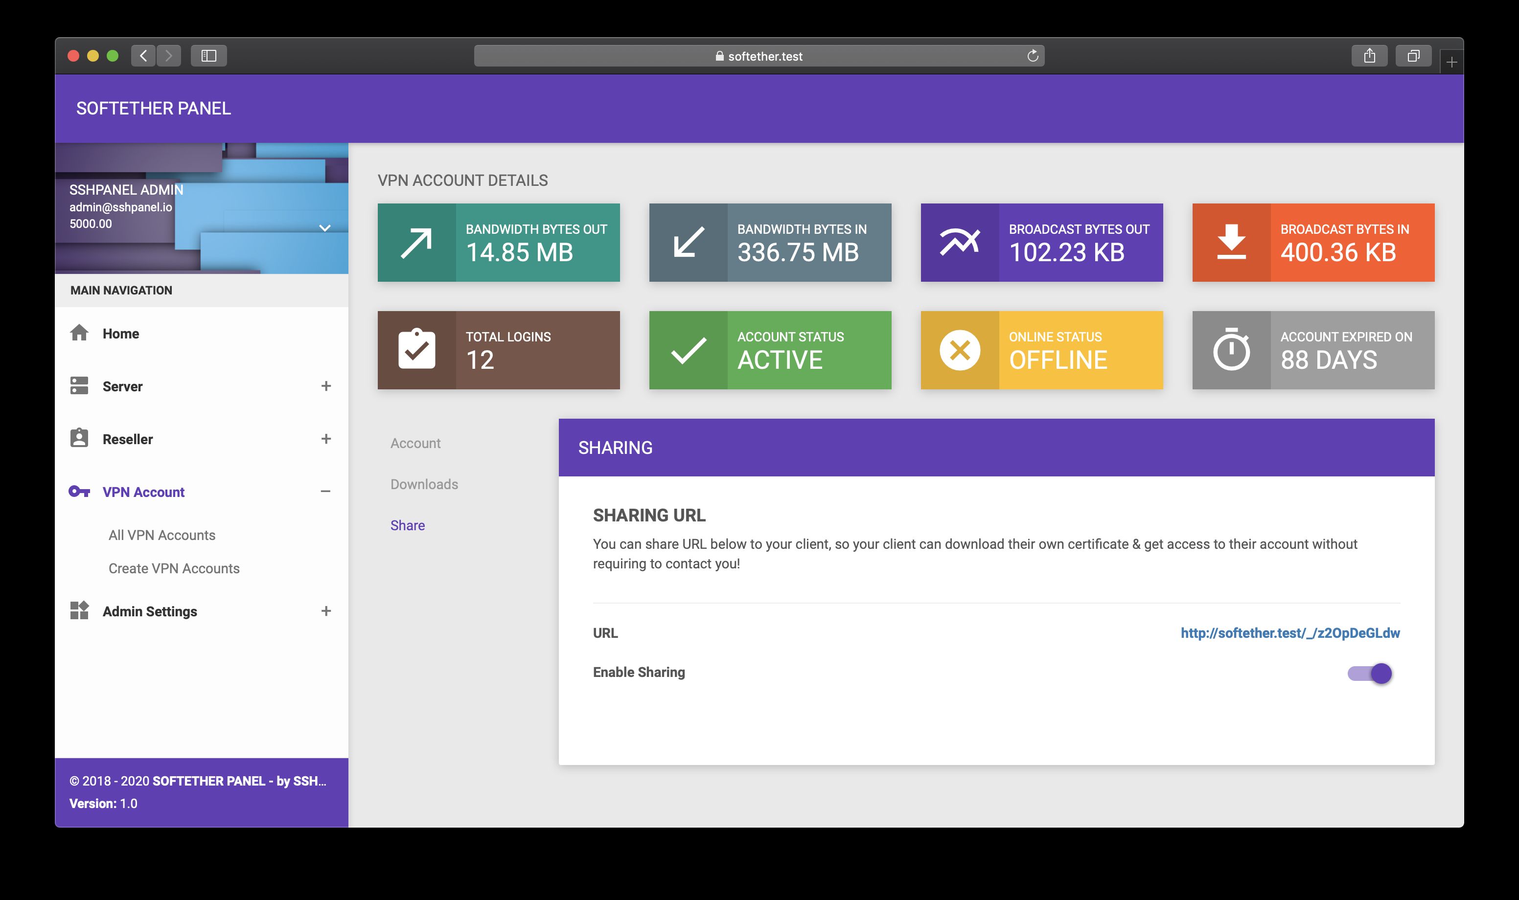Collapse the VPN Account menu minus sign
The width and height of the screenshot is (1519, 900).
326,491
